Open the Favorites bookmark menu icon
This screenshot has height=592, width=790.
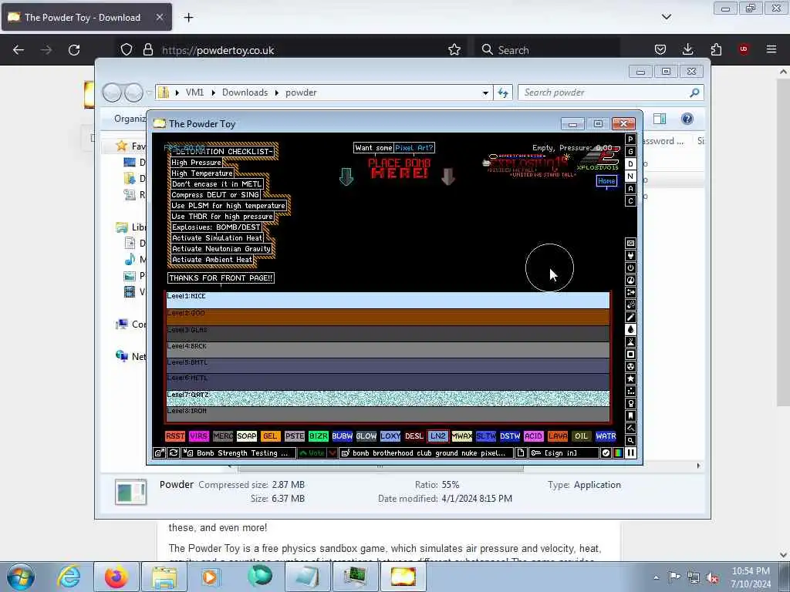click(x=630, y=415)
